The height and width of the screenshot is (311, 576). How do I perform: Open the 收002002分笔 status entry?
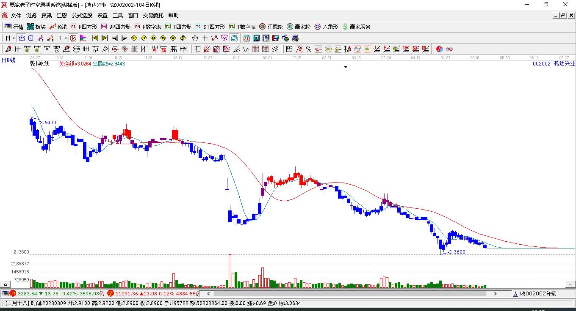(x=534, y=294)
